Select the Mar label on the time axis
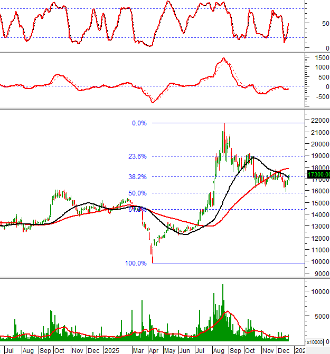Screen dimensions: 330x354 click(x=137, y=350)
